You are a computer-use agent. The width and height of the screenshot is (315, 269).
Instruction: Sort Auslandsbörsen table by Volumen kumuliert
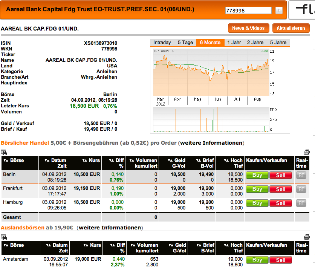[x=144, y=248]
